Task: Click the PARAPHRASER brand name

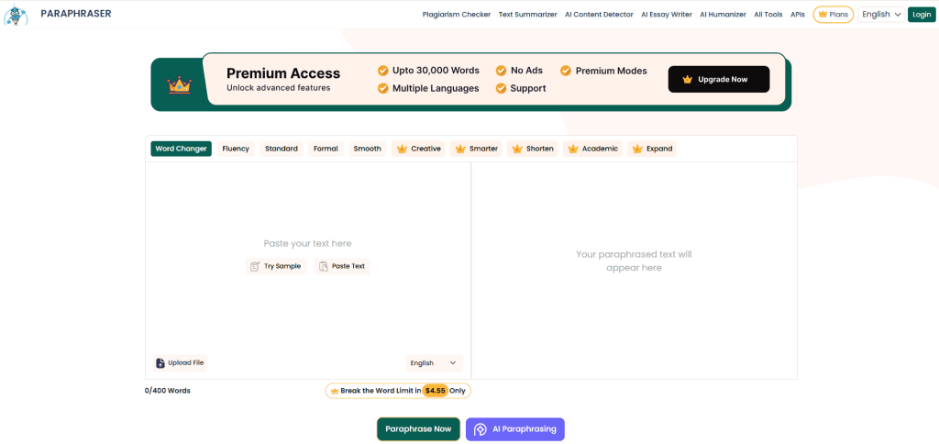Action: coord(76,13)
